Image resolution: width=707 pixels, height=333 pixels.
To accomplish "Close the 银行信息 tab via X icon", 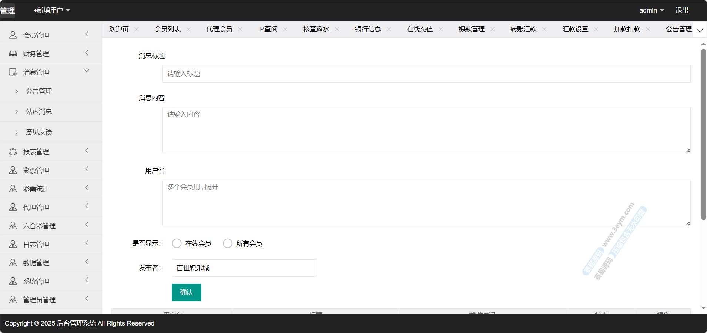I will (389, 29).
